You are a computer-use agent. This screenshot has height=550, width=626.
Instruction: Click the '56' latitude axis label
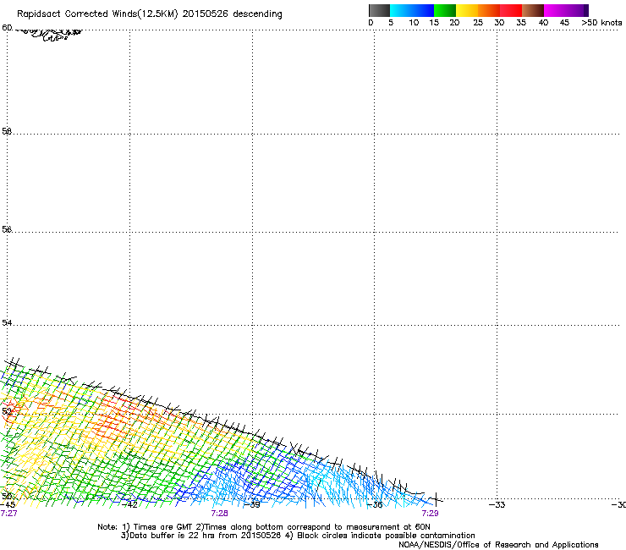click(7, 229)
